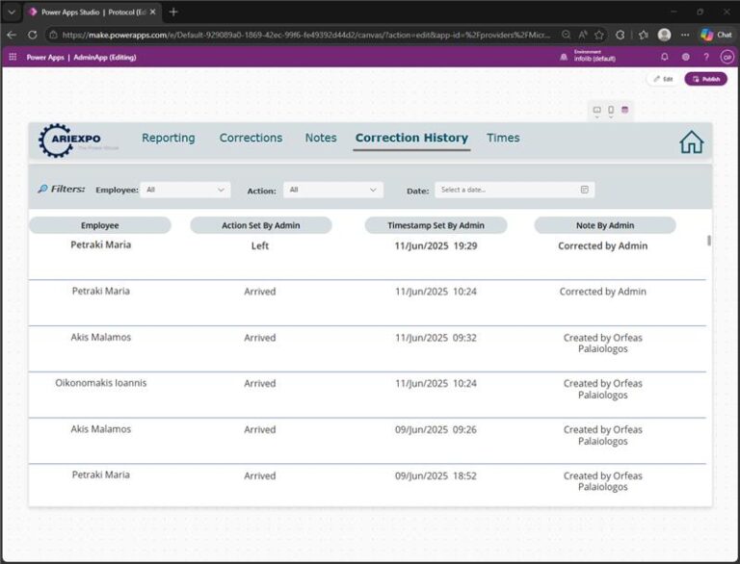Click the Select a date input field

(x=515, y=190)
